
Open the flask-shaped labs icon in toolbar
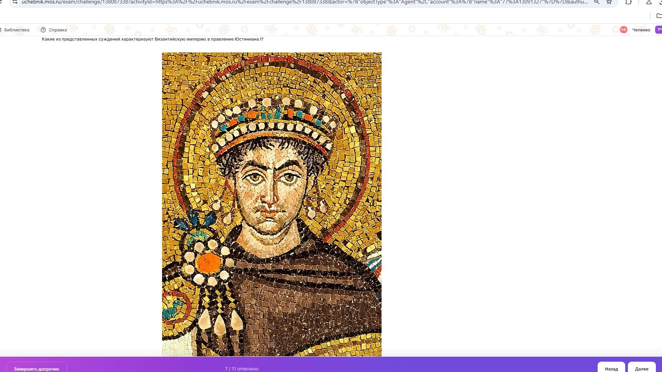[x=649, y=2]
